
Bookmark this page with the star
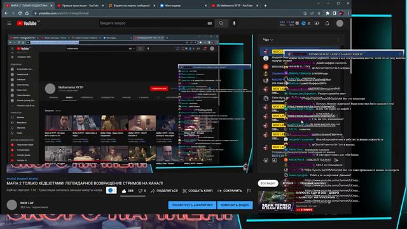pyautogui.click(x=319, y=13)
